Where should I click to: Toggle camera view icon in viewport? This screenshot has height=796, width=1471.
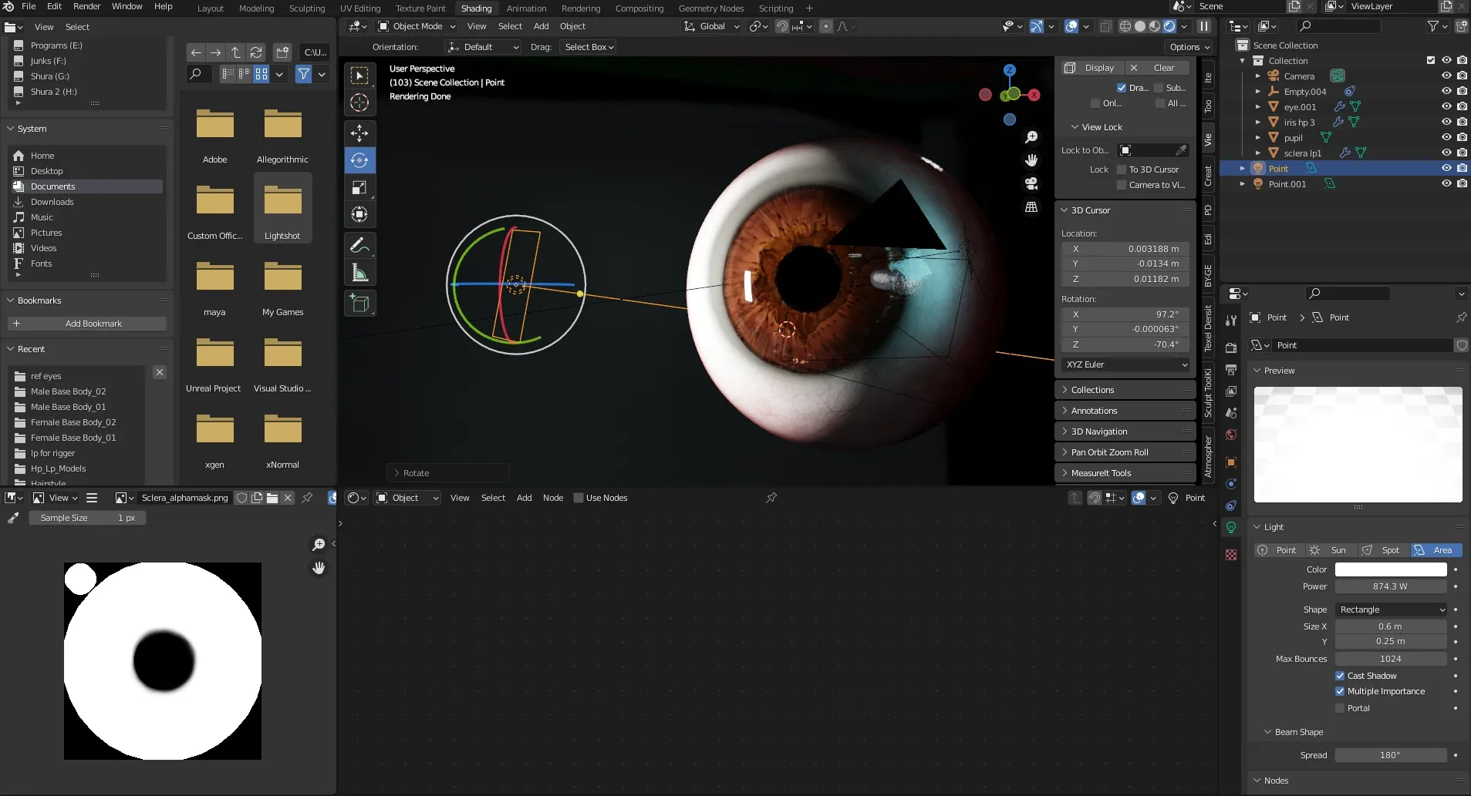1031,183
